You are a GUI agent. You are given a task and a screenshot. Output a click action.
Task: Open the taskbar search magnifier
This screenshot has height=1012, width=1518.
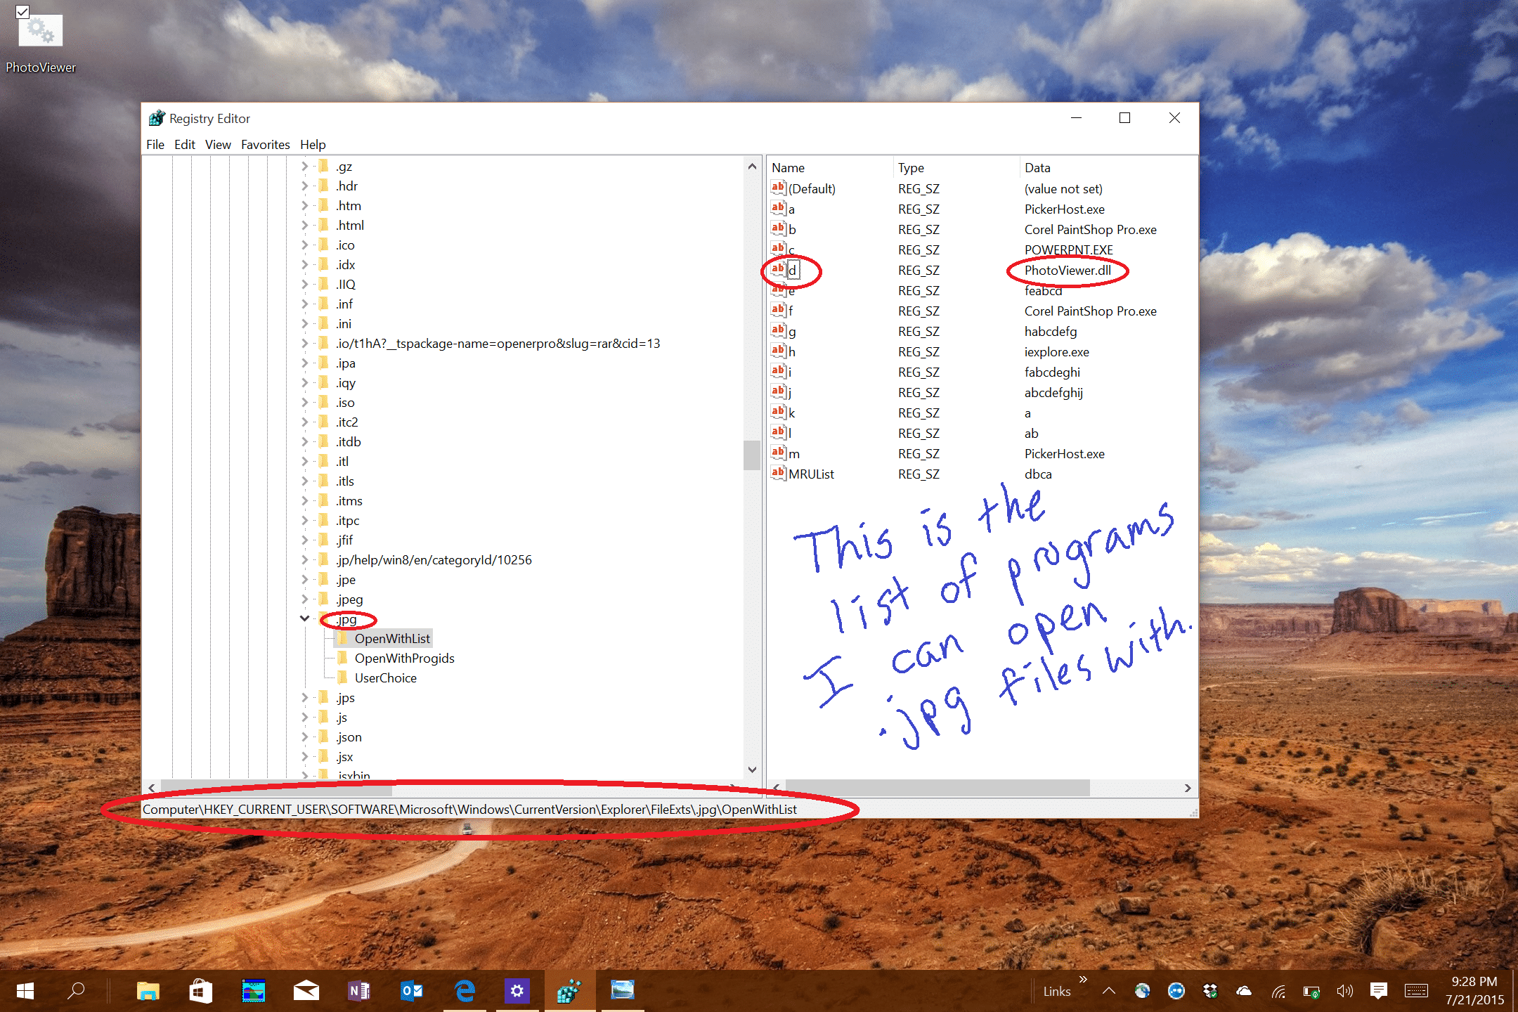click(76, 991)
